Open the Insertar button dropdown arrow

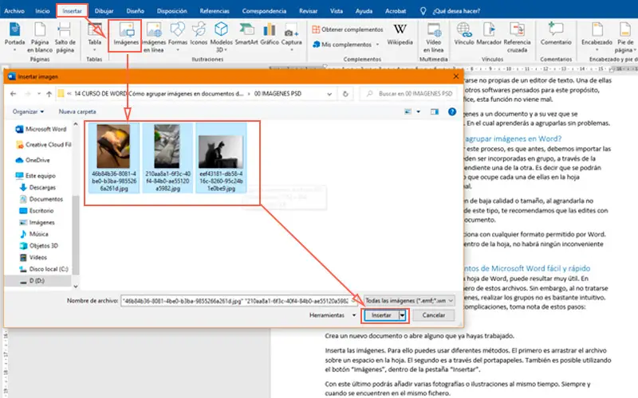tap(403, 315)
